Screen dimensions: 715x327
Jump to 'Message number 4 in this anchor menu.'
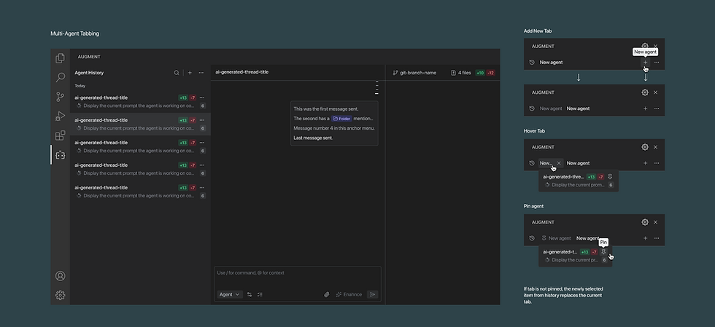(x=334, y=128)
